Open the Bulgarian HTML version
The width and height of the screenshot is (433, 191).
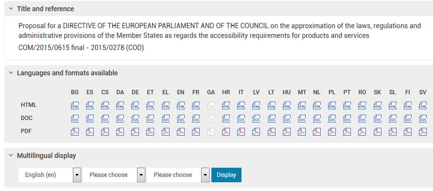click(x=74, y=105)
